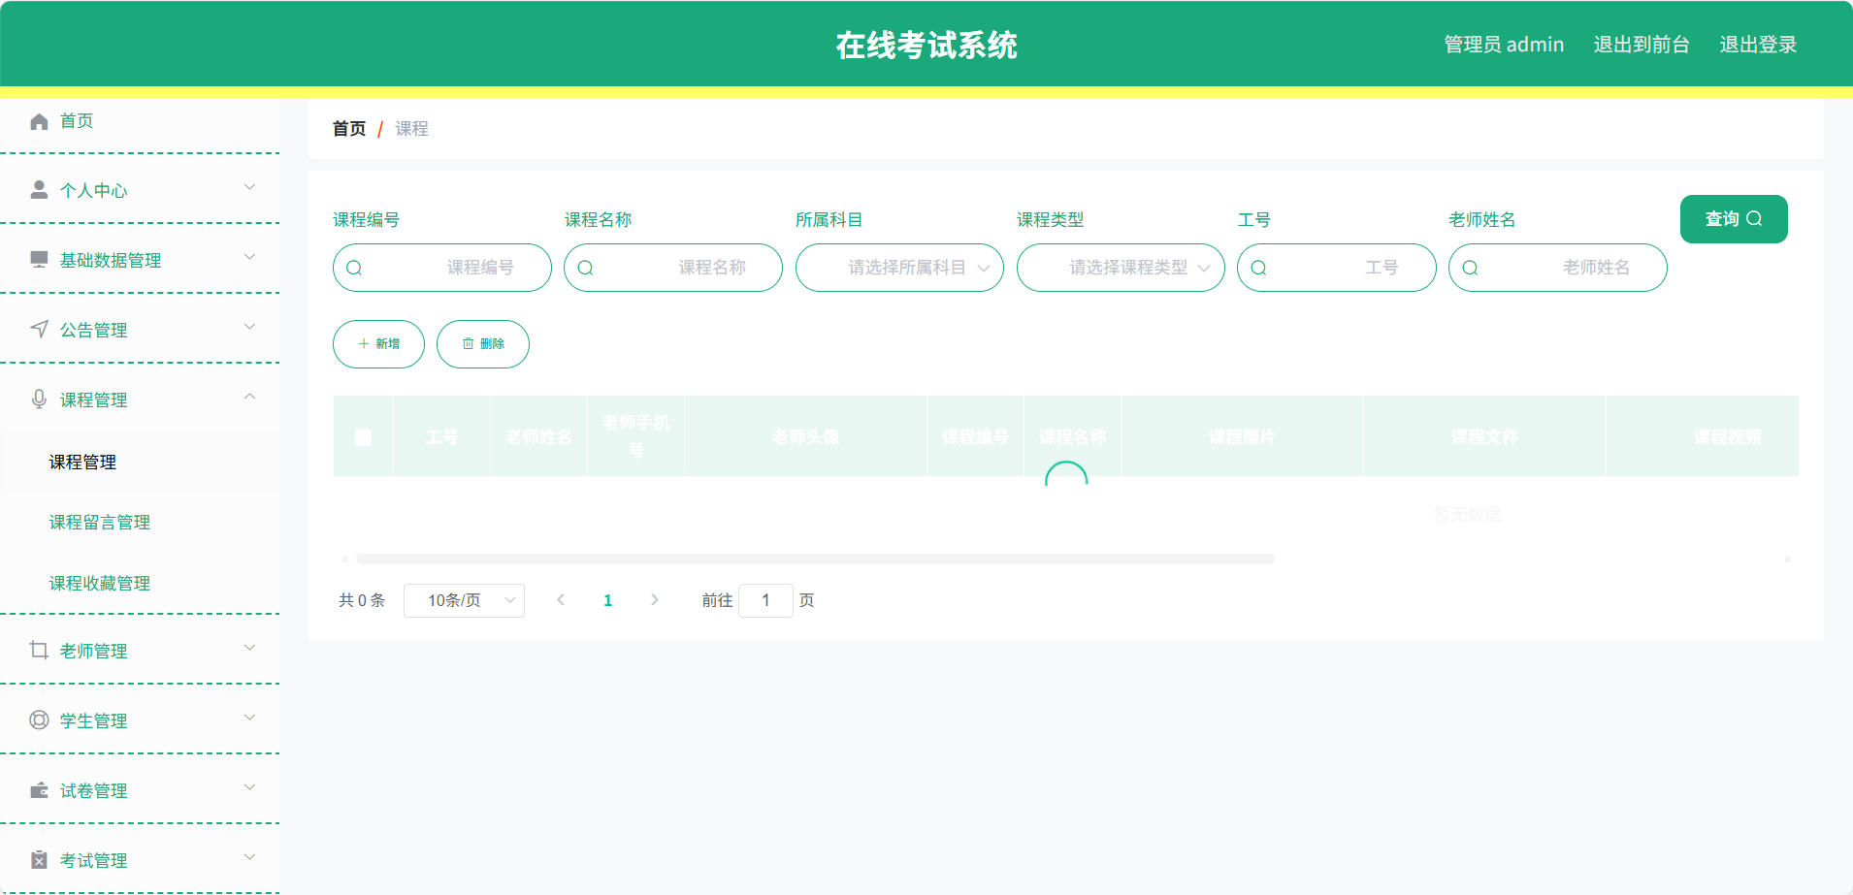Open the 请选择课程类型 dropdown
The height and width of the screenshot is (895, 1853).
coord(1121,268)
